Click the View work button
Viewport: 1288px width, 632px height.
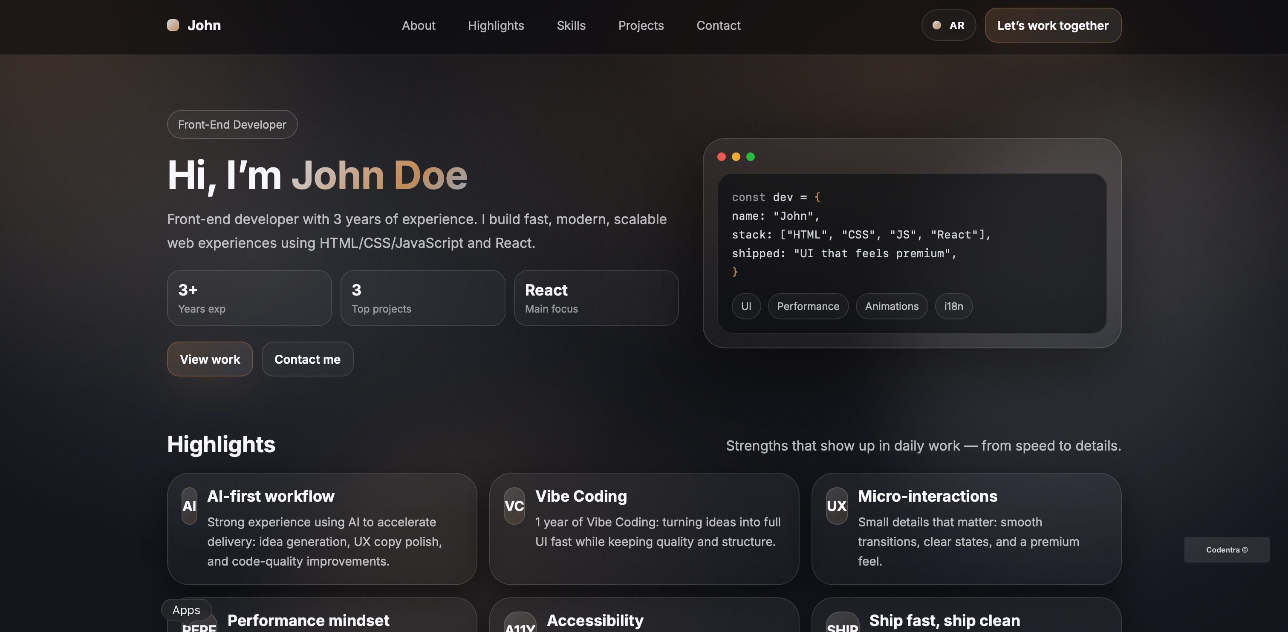click(210, 359)
